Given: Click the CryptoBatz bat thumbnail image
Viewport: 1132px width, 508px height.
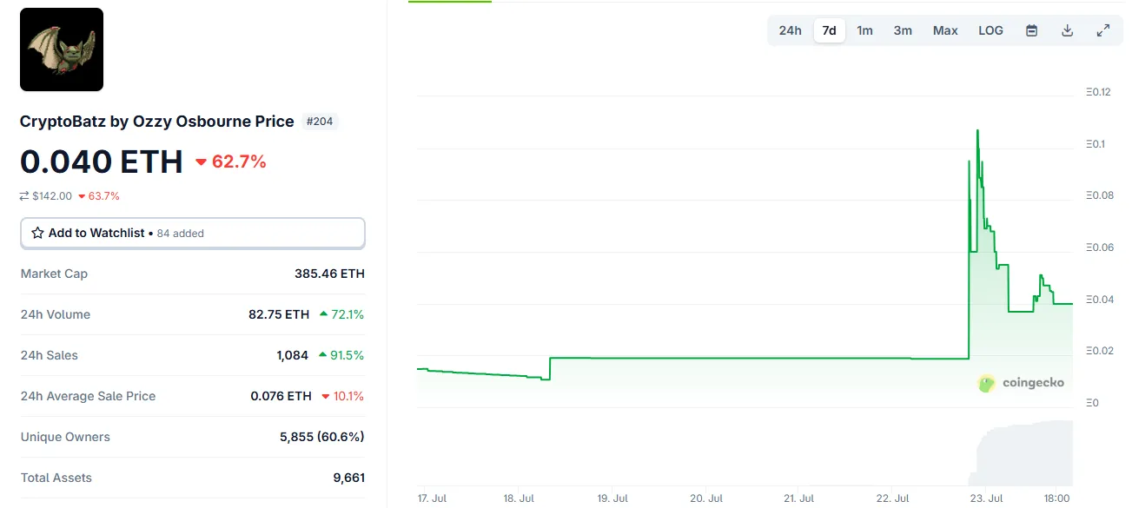Looking at the screenshot, I should tap(61, 49).
